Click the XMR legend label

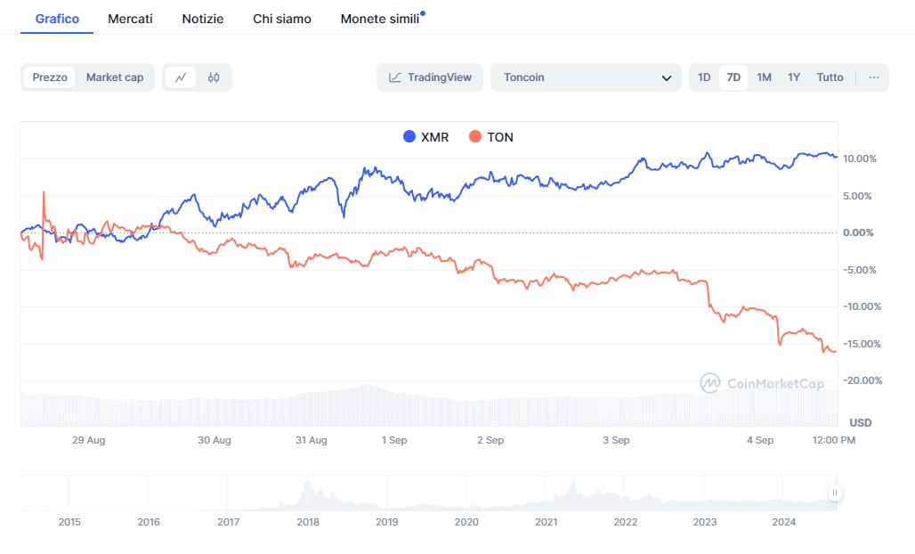click(x=434, y=137)
